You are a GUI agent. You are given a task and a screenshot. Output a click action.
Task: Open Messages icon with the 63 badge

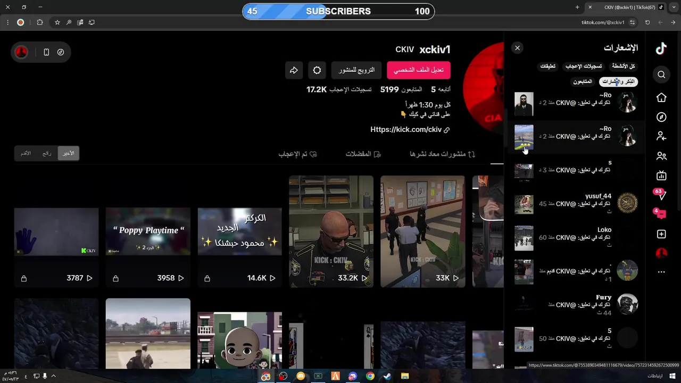point(660,194)
